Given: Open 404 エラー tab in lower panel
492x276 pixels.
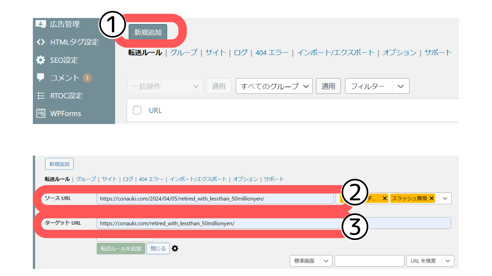Looking at the screenshot, I should [151, 179].
